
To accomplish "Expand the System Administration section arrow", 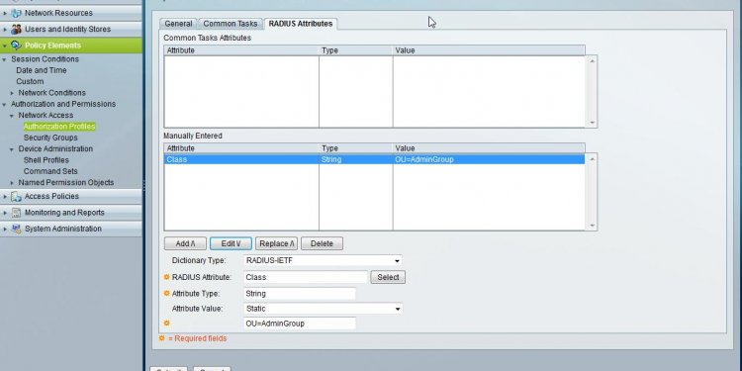I will 5,230.
